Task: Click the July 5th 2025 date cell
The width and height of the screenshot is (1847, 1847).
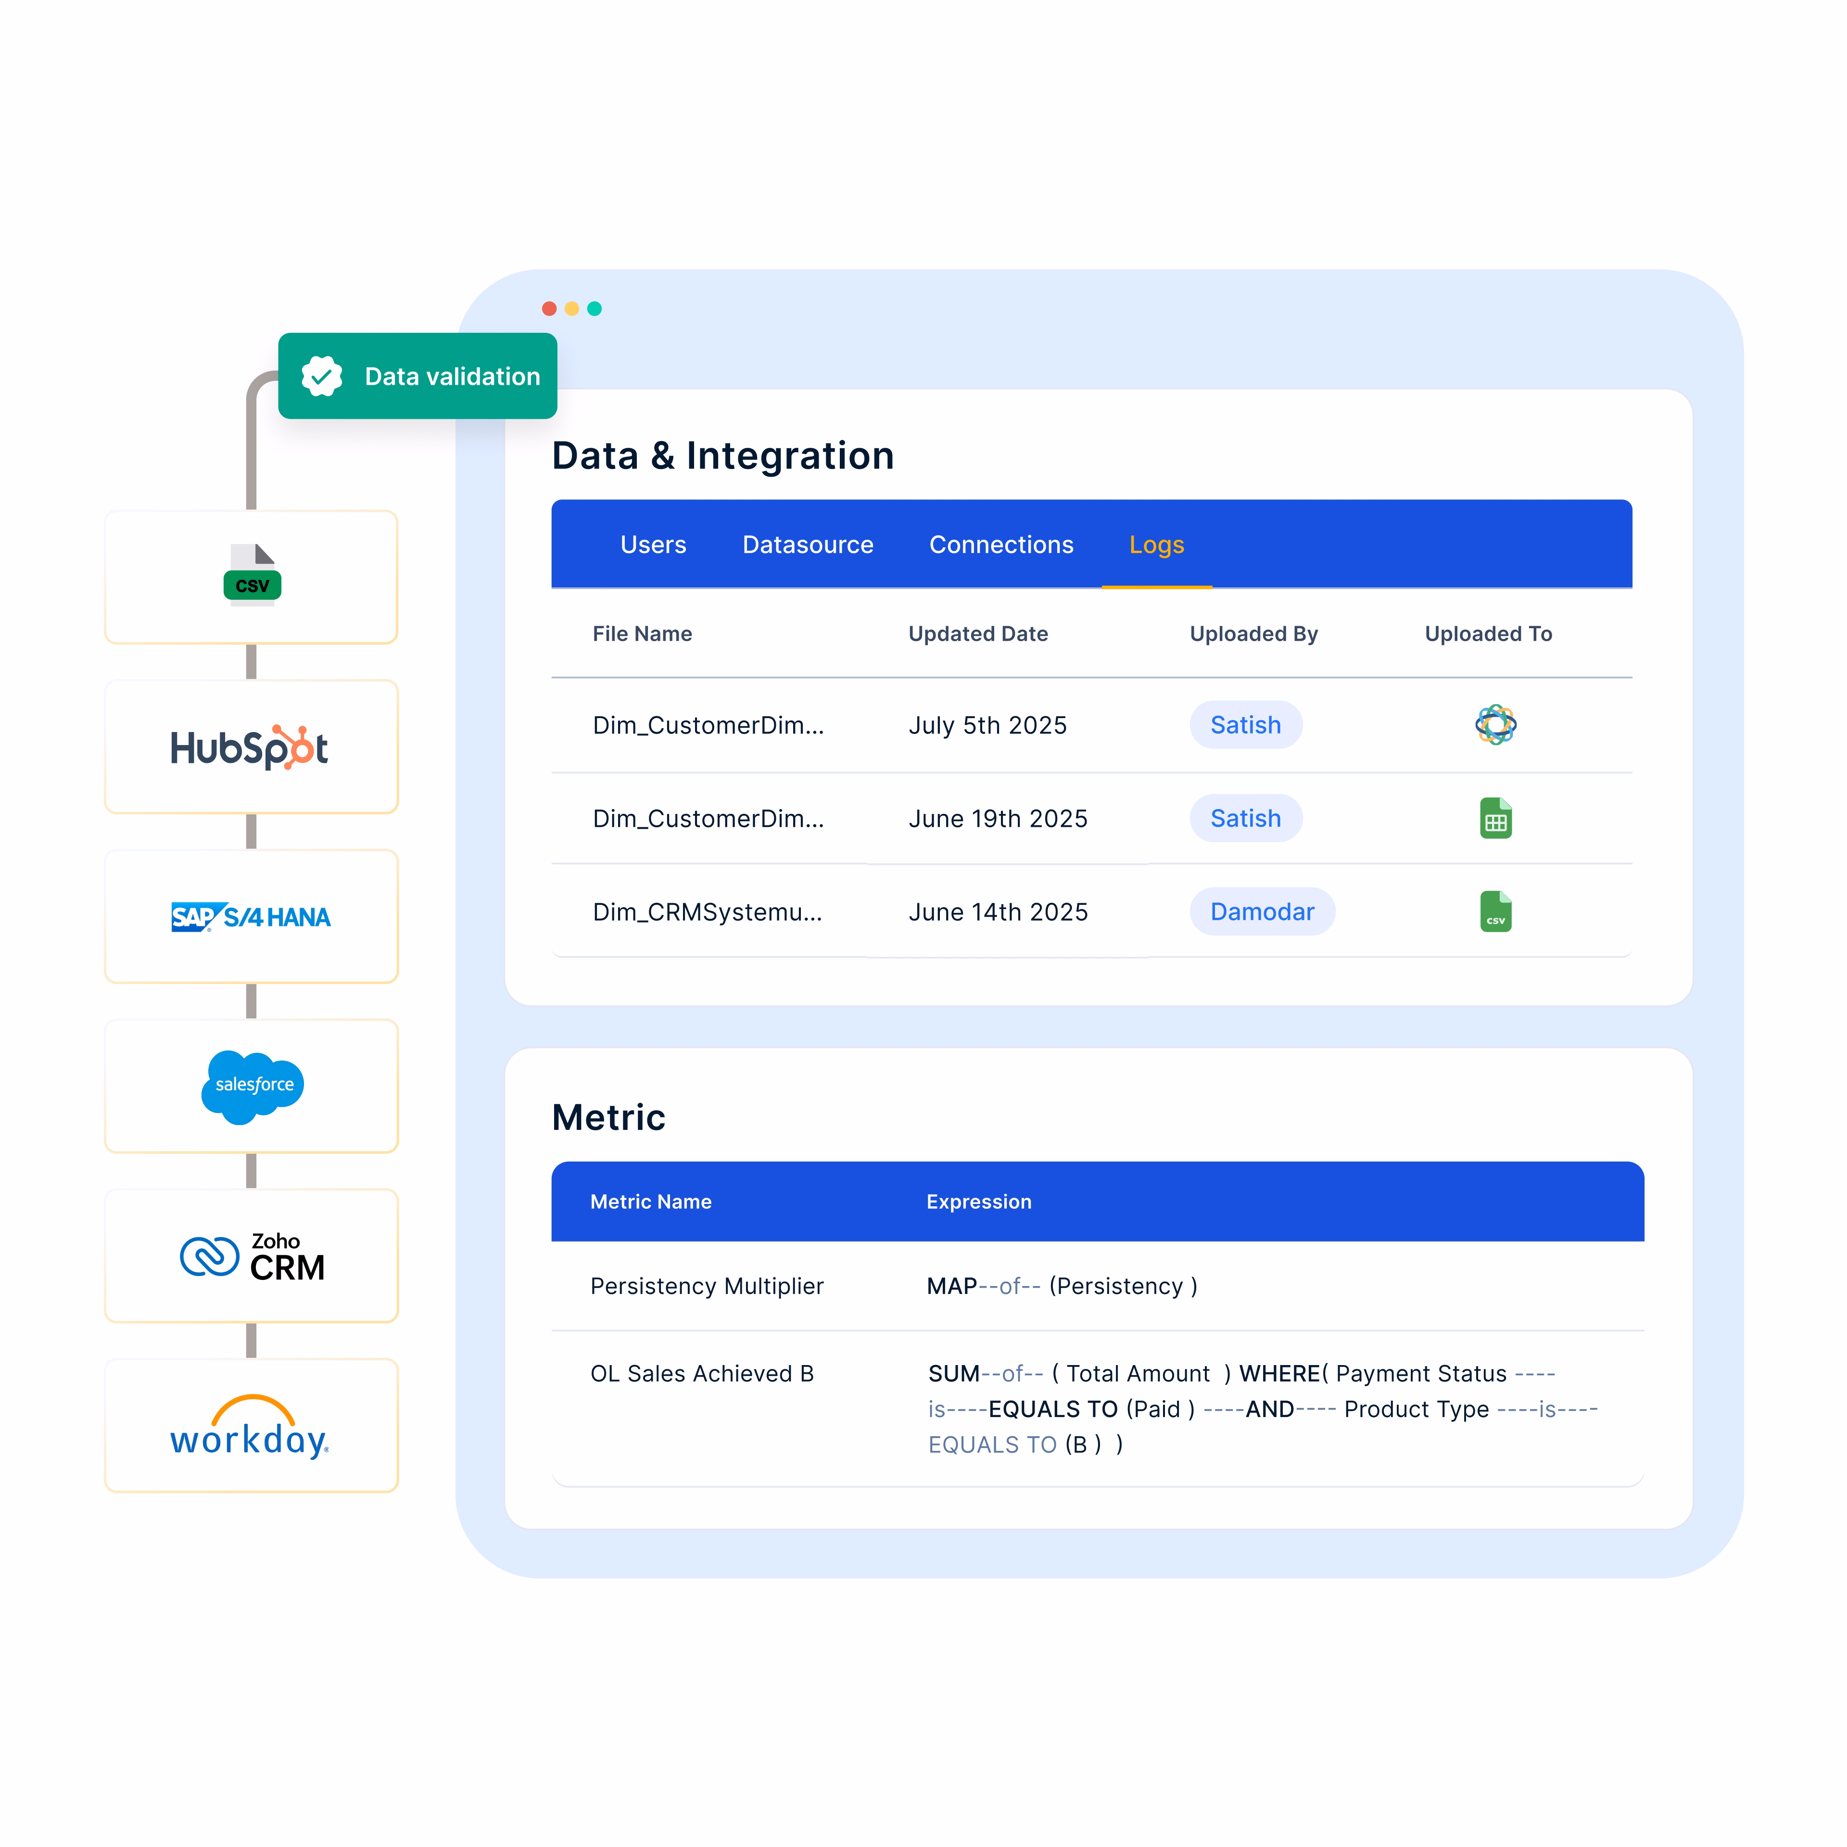Action: (x=987, y=726)
